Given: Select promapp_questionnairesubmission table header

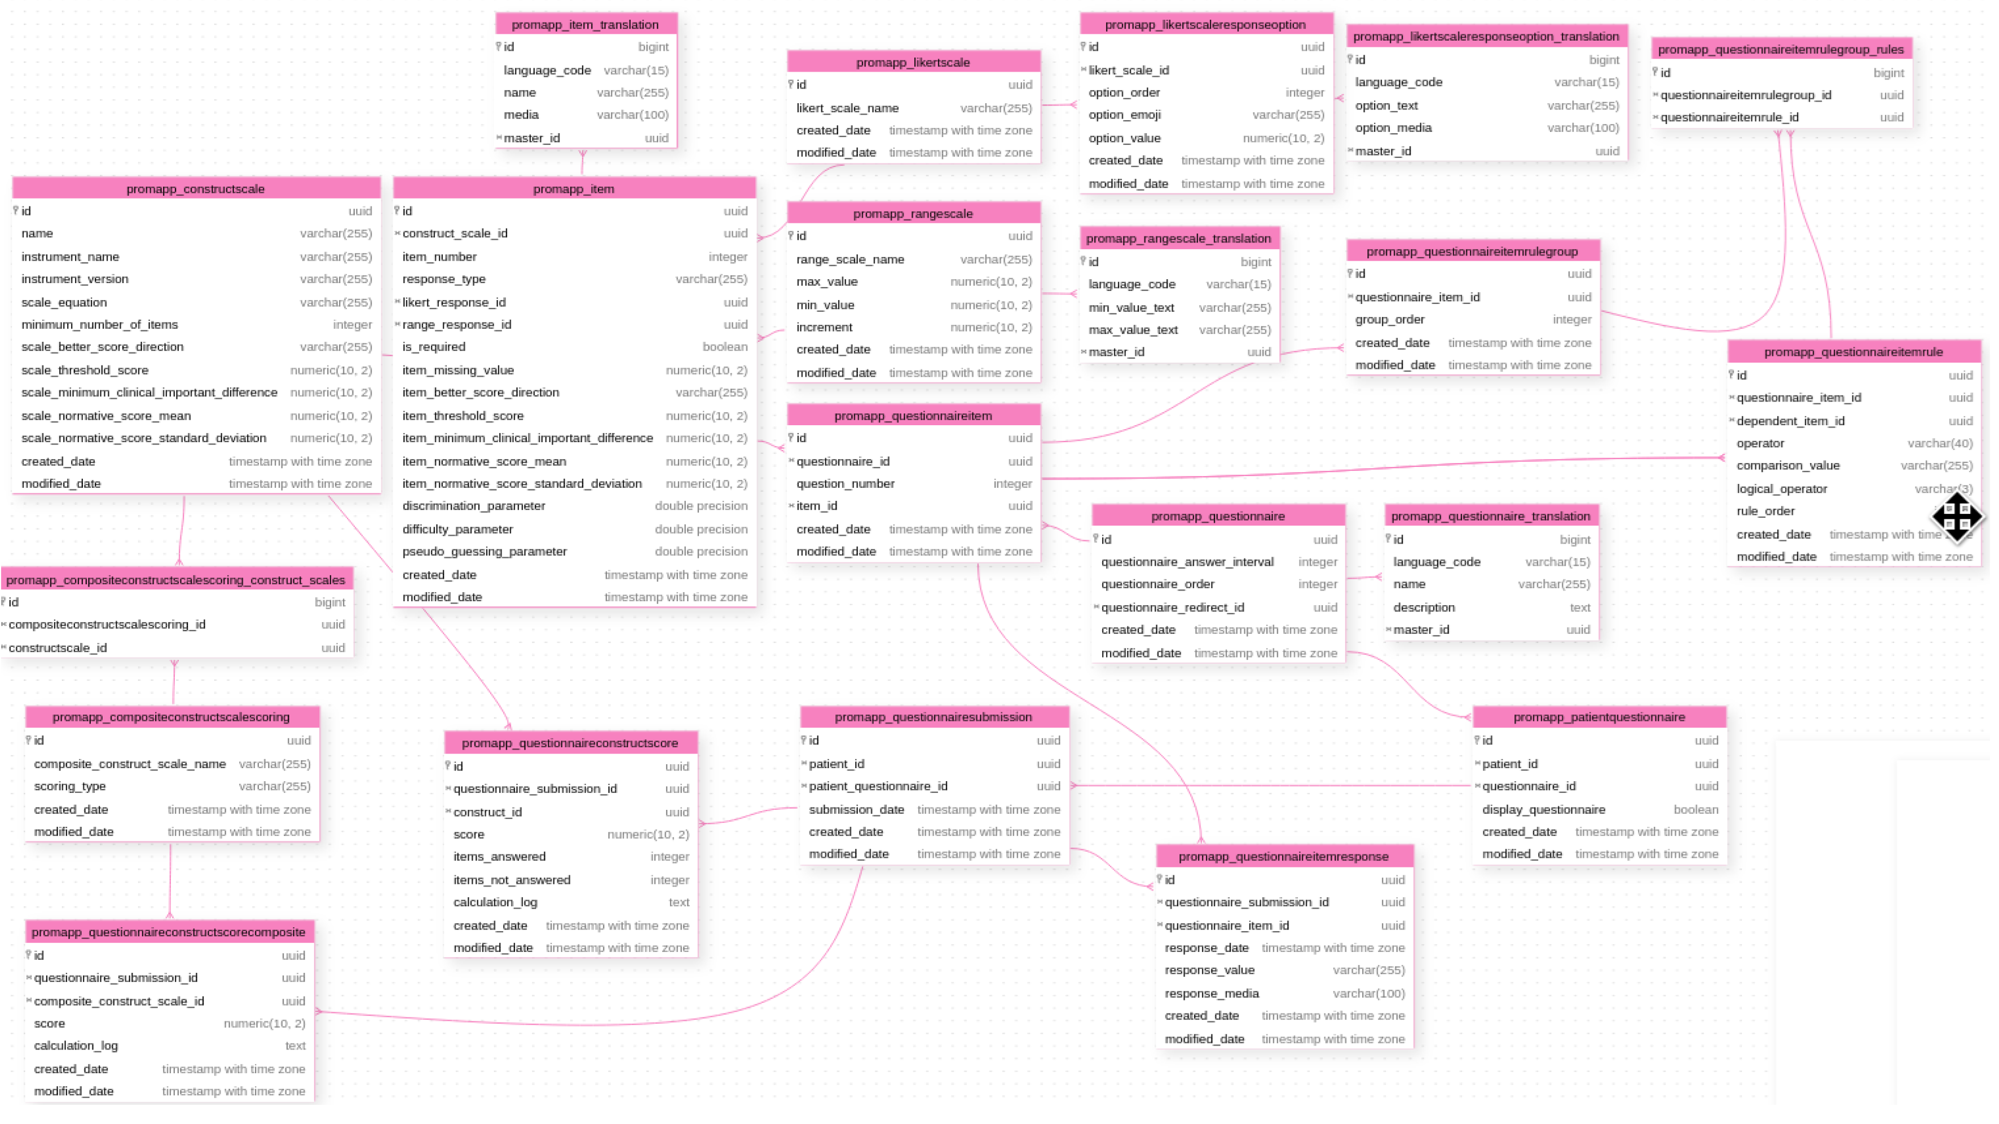Looking at the screenshot, I should [x=933, y=717].
